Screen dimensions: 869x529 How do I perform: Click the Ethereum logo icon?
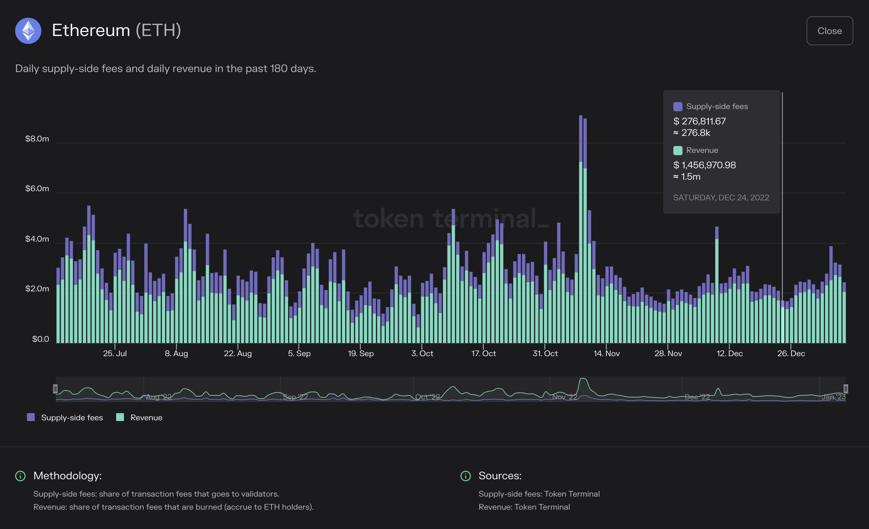click(28, 31)
